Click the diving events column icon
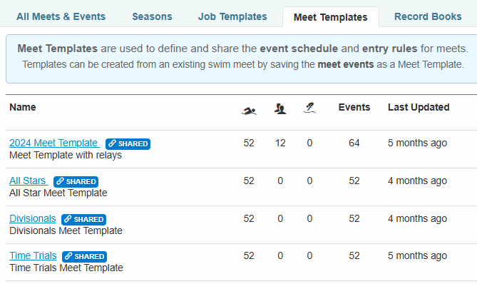The width and height of the screenshot is (477, 284). pos(309,108)
